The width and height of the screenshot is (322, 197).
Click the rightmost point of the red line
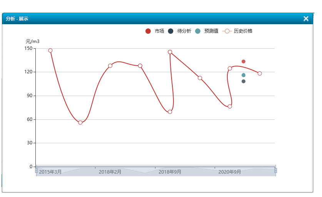click(260, 73)
